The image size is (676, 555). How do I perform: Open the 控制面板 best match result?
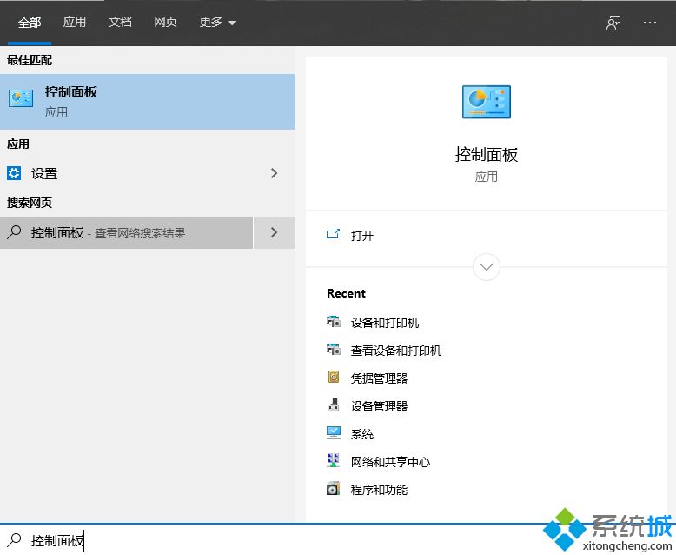pyautogui.click(x=148, y=101)
